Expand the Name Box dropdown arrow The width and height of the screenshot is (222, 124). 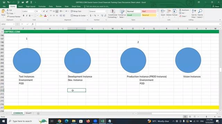click(x=14, y=24)
